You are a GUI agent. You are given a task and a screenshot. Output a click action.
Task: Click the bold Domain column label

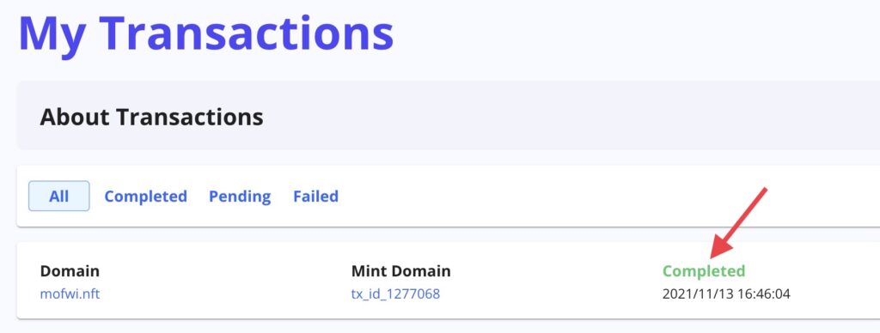pos(70,271)
